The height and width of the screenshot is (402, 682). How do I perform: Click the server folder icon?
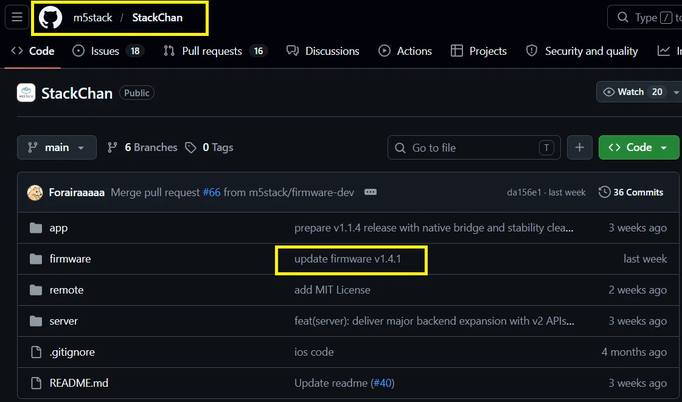pos(36,322)
